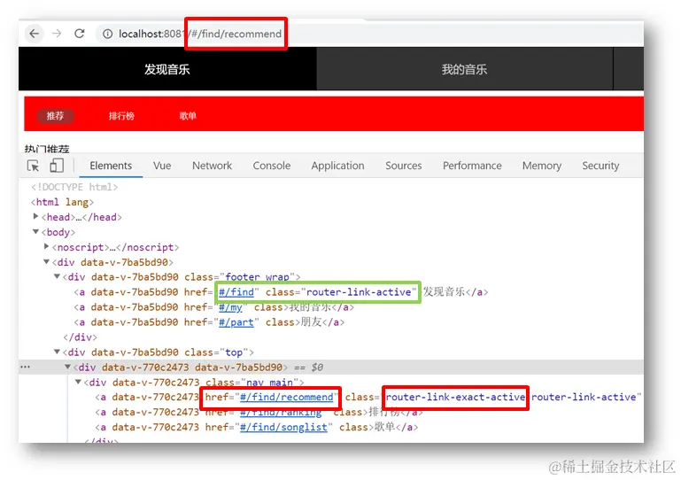Click the "footer_wrap" class value
This screenshot has height=480, width=681.
click(257, 276)
